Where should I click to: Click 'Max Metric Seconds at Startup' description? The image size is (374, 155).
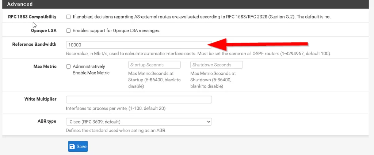point(154,80)
